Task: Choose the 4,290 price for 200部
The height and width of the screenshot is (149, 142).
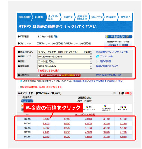Action: coord(123,124)
